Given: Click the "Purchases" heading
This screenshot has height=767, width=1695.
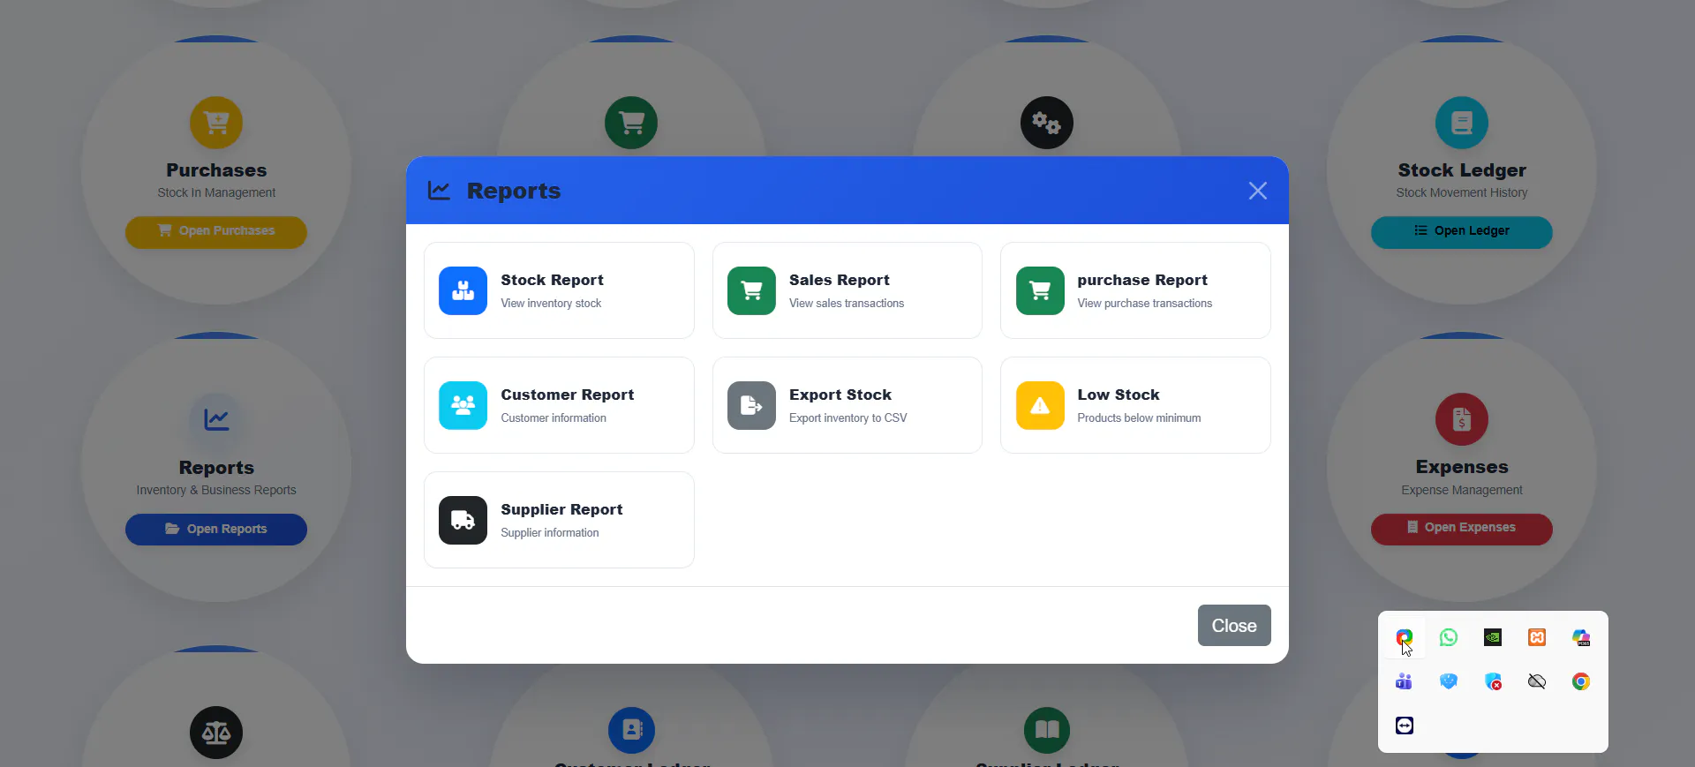Looking at the screenshot, I should click(216, 170).
